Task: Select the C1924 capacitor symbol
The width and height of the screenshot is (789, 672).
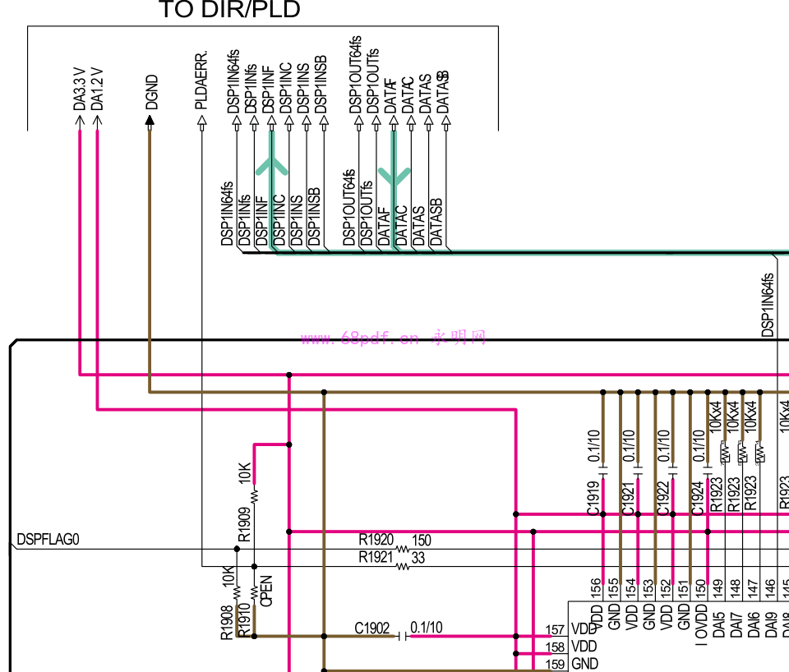Action: 708,474
